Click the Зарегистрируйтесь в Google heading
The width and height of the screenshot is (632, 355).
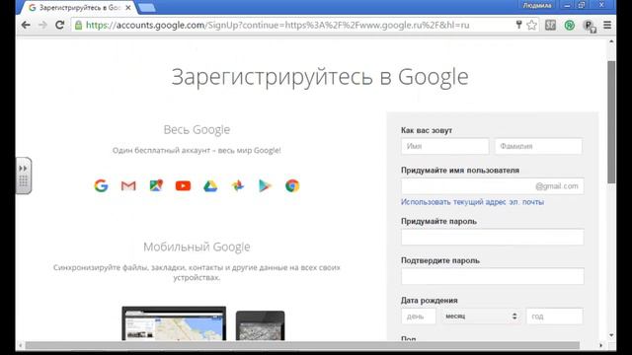coord(320,77)
